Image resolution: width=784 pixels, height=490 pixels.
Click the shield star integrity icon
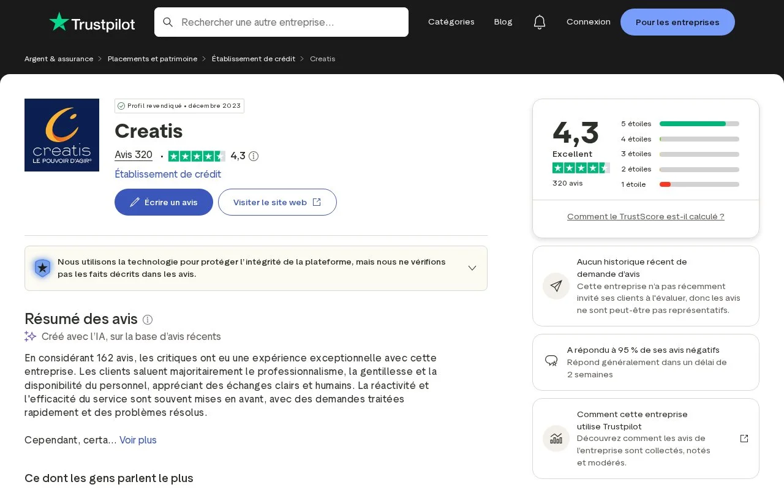coord(42,268)
